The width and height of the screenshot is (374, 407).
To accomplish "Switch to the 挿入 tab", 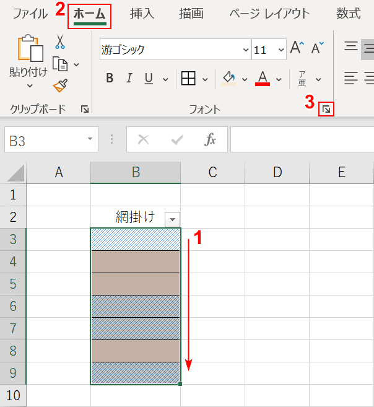I will click(142, 14).
